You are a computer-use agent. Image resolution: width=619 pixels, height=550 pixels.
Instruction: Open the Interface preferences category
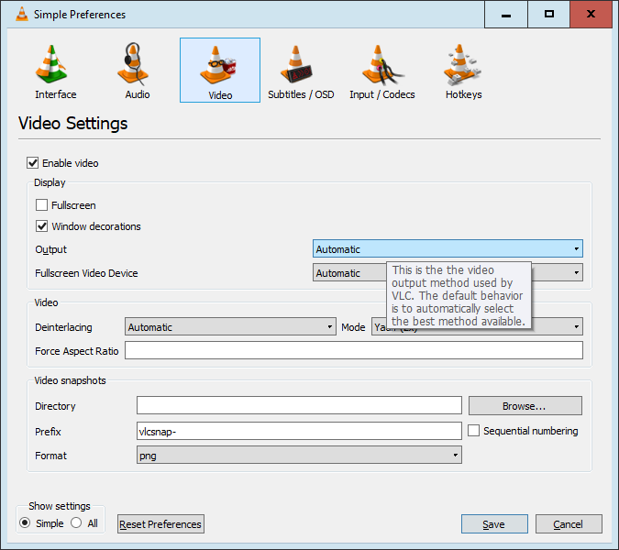point(55,71)
